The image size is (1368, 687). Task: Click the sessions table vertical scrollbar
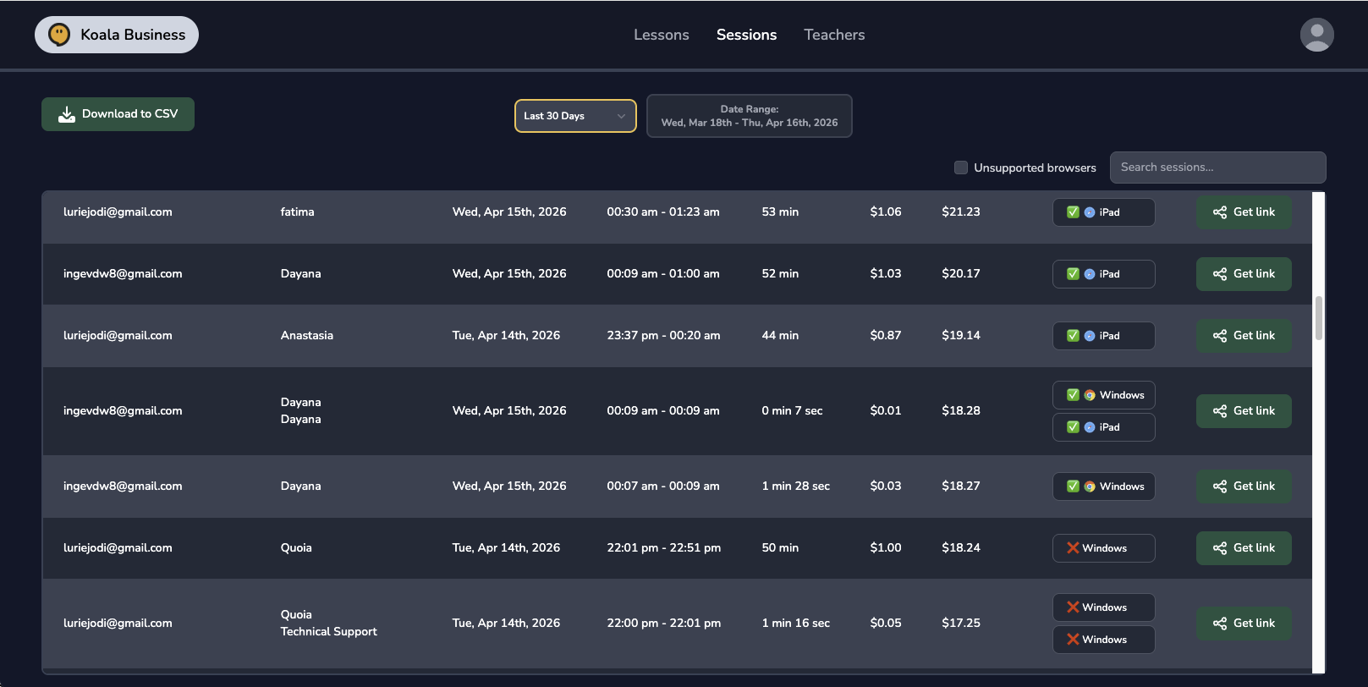click(1318, 318)
